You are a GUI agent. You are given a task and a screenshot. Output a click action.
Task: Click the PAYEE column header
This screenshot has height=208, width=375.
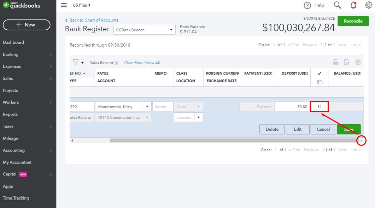pyautogui.click(x=103, y=73)
